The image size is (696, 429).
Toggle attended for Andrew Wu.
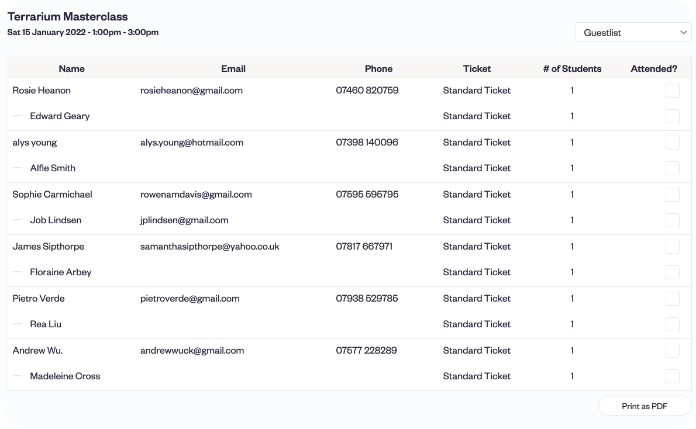pos(673,351)
